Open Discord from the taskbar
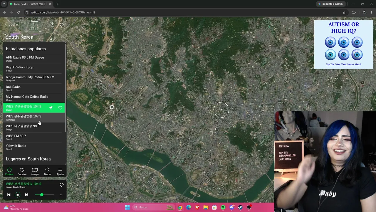Image resolution: width=376 pixels, height=212 pixels. tap(232, 207)
